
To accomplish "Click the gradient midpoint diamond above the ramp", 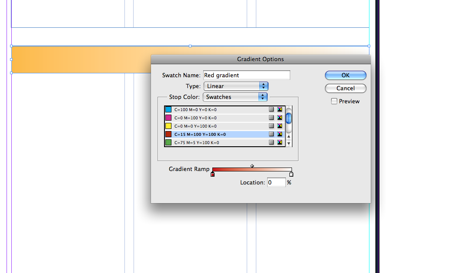I will pyautogui.click(x=252, y=166).
